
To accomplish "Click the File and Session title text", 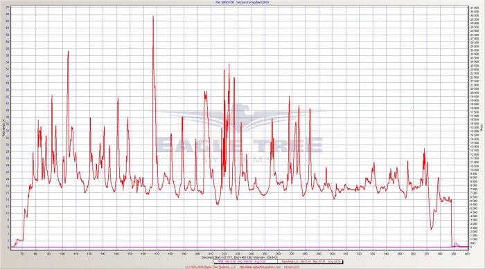I will [x=242, y=2].
